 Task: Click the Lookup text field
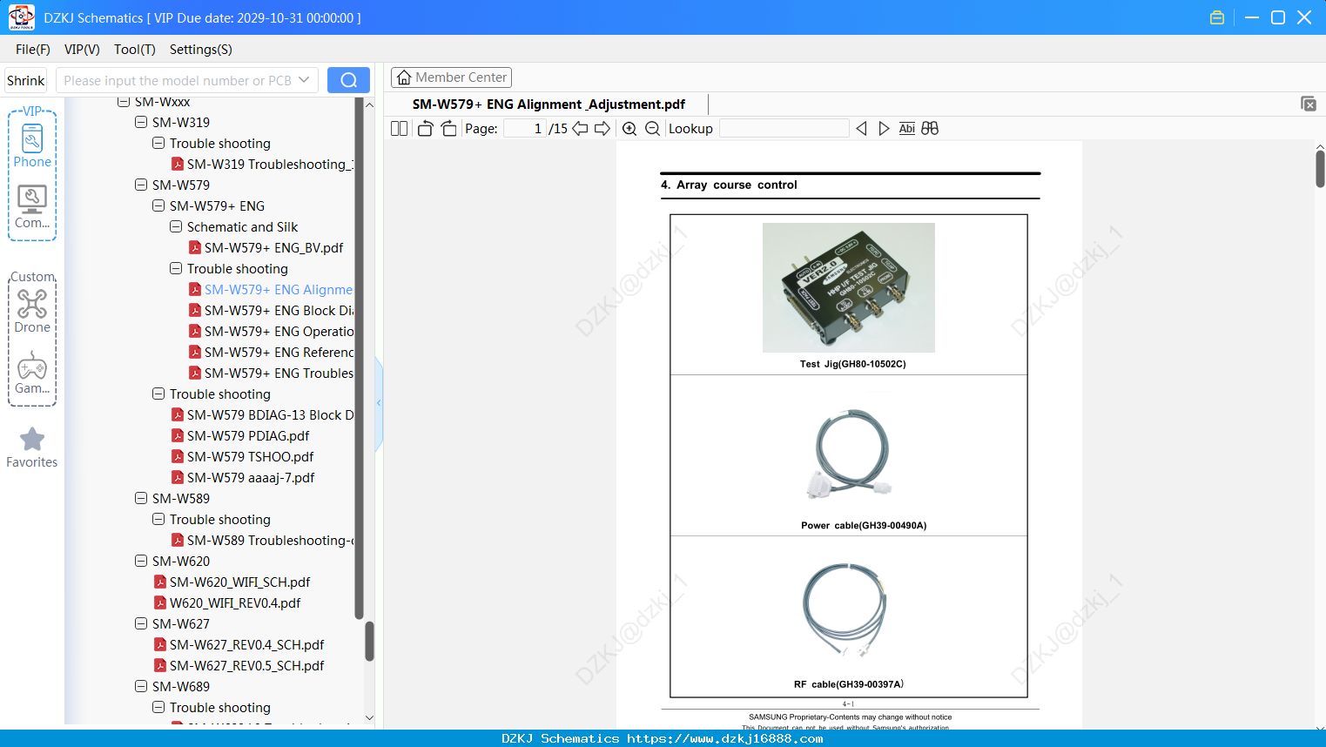[784, 129]
